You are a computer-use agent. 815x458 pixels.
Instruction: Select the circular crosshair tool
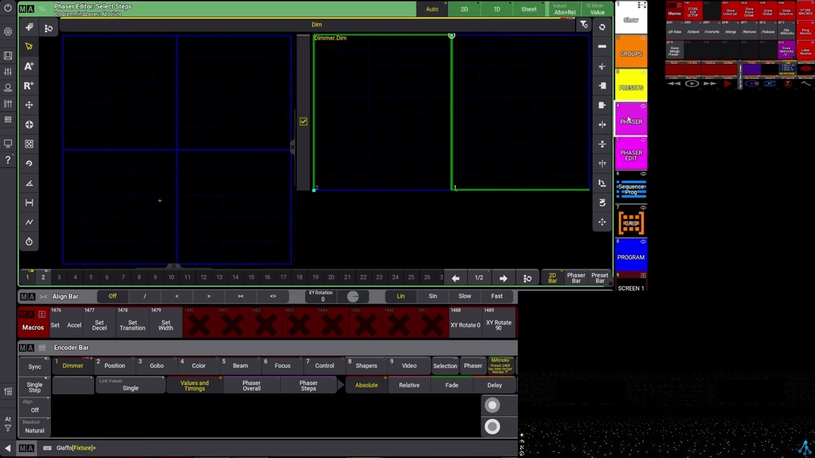(x=29, y=125)
